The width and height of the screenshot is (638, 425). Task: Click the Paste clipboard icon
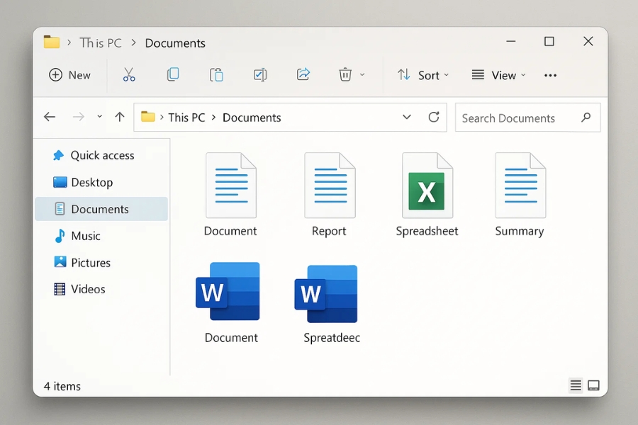tap(216, 75)
